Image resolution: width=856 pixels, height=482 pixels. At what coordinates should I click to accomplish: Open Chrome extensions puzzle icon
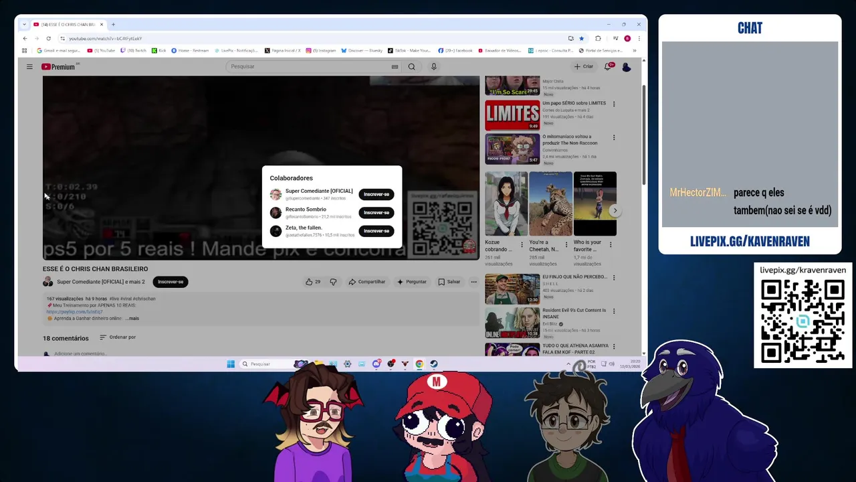click(x=598, y=38)
